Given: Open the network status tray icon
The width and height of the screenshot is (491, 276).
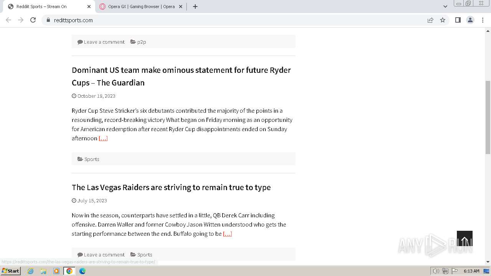Looking at the screenshot, I should (445, 271).
